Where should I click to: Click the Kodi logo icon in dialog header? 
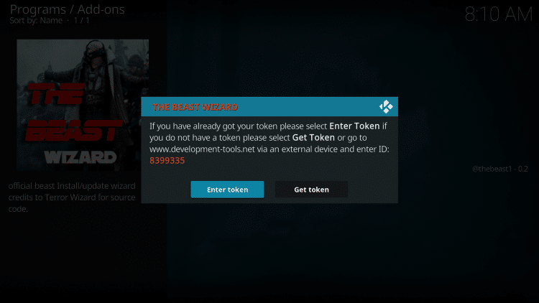pyautogui.click(x=386, y=107)
